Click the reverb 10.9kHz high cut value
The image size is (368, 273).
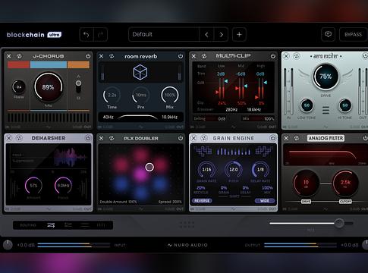tap(169, 118)
